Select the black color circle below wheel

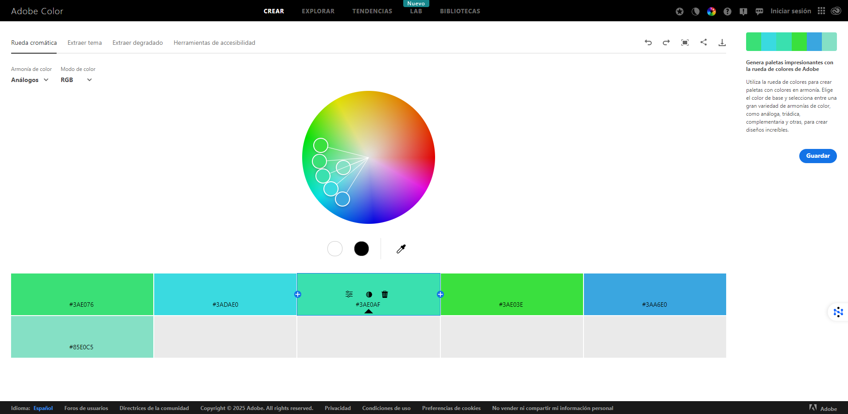(x=362, y=249)
